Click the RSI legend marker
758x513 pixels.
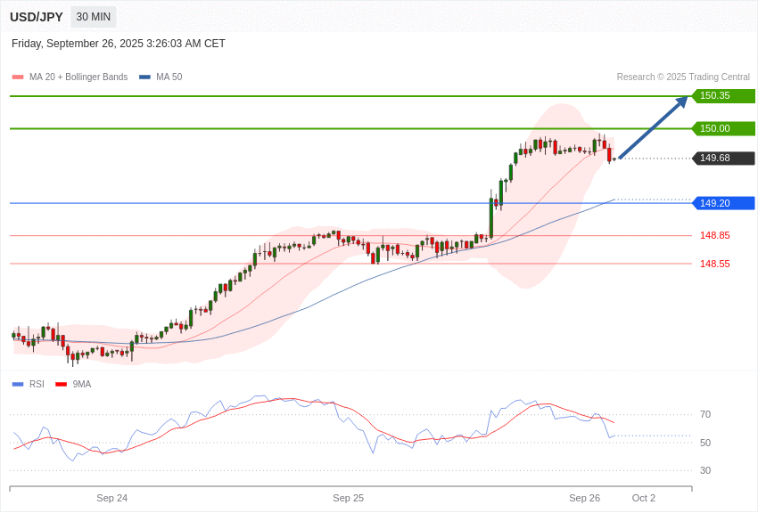(x=18, y=385)
